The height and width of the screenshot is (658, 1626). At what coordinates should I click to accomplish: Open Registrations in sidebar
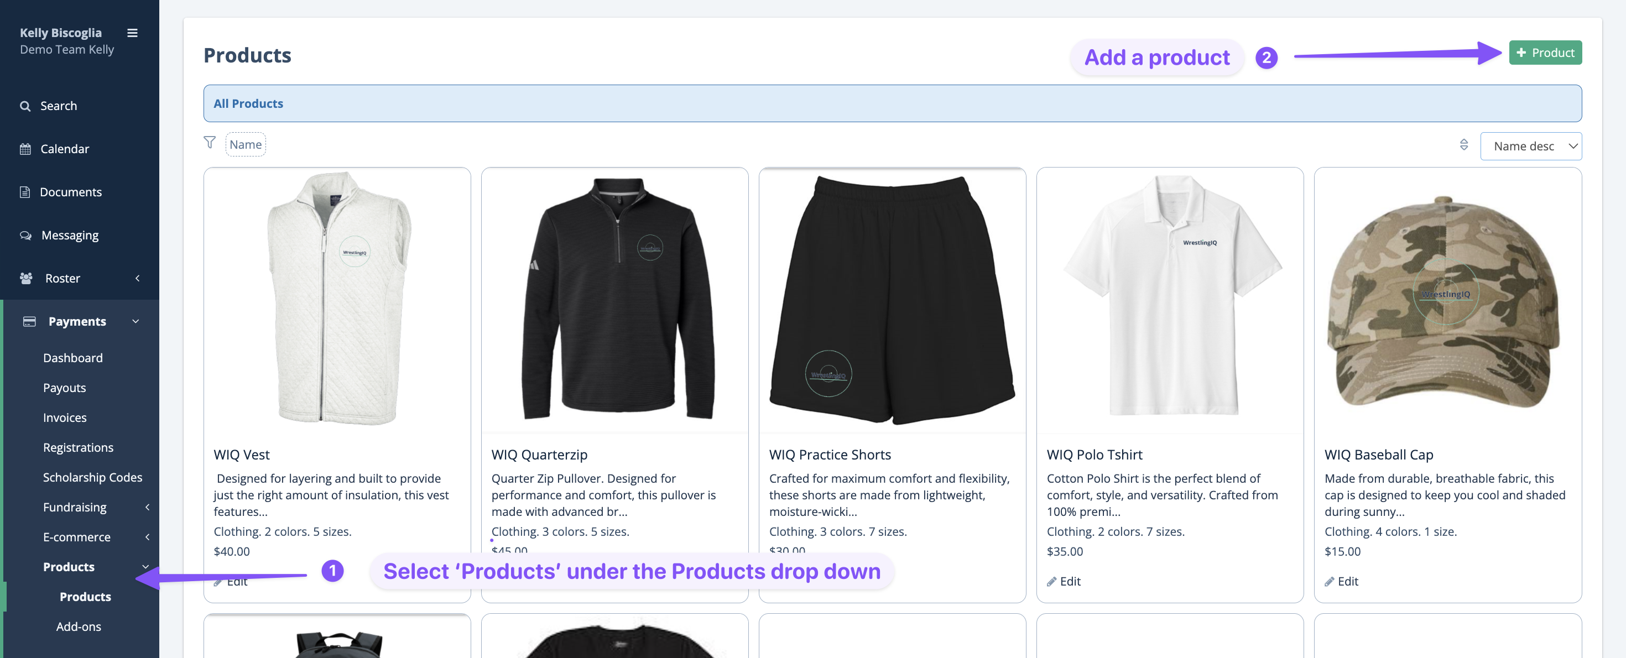coord(79,447)
